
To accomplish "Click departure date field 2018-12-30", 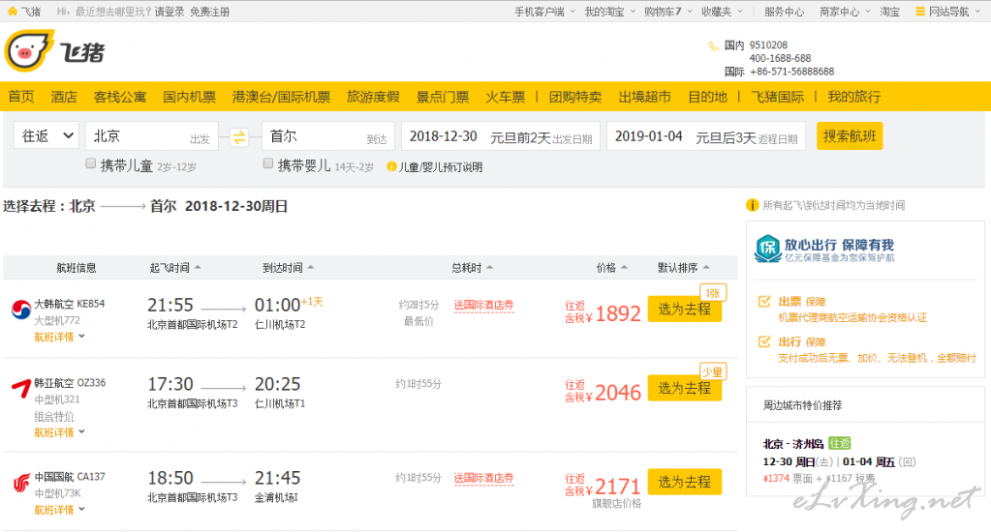I will click(501, 136).
